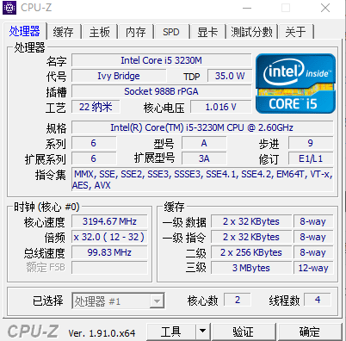The image size is (346, 341).
Task: Click the 修订 value E1/L1
Action: point(311,158)
